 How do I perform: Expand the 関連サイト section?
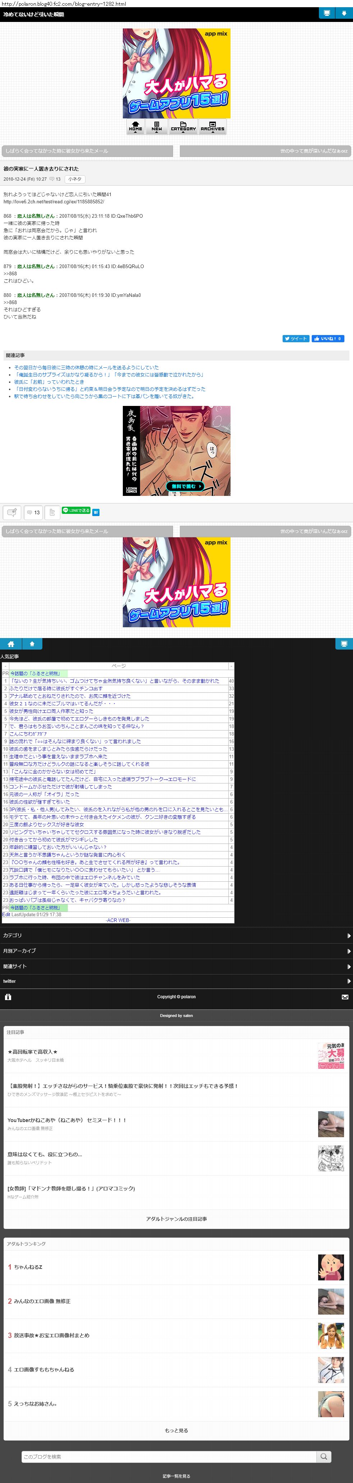click(176, 966)
